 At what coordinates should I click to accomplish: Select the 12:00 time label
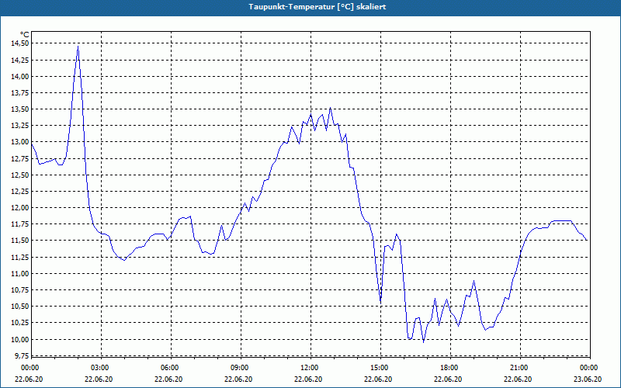coord(308,368)
